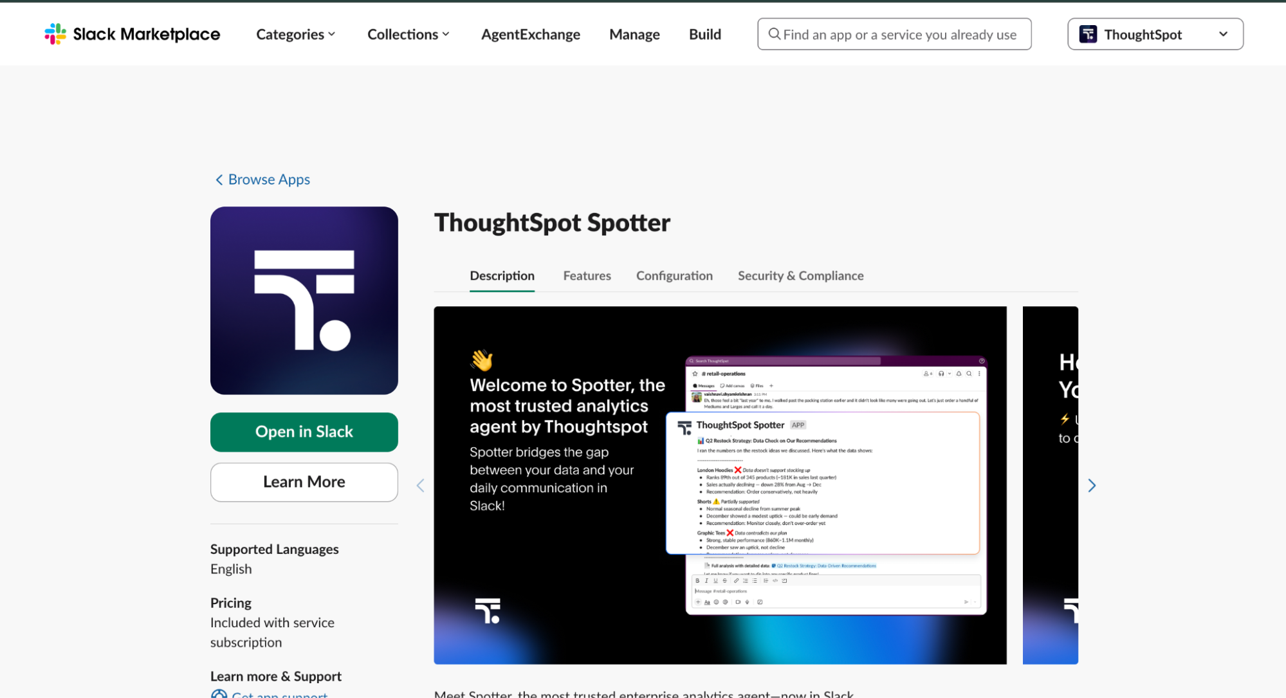Select the Description tab
Image resolution: width=1286 pixels, height=698 pixels.
tap(502, 276)
